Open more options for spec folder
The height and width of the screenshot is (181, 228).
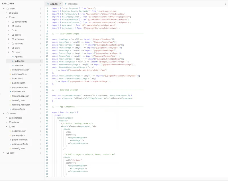pos(40,153)
